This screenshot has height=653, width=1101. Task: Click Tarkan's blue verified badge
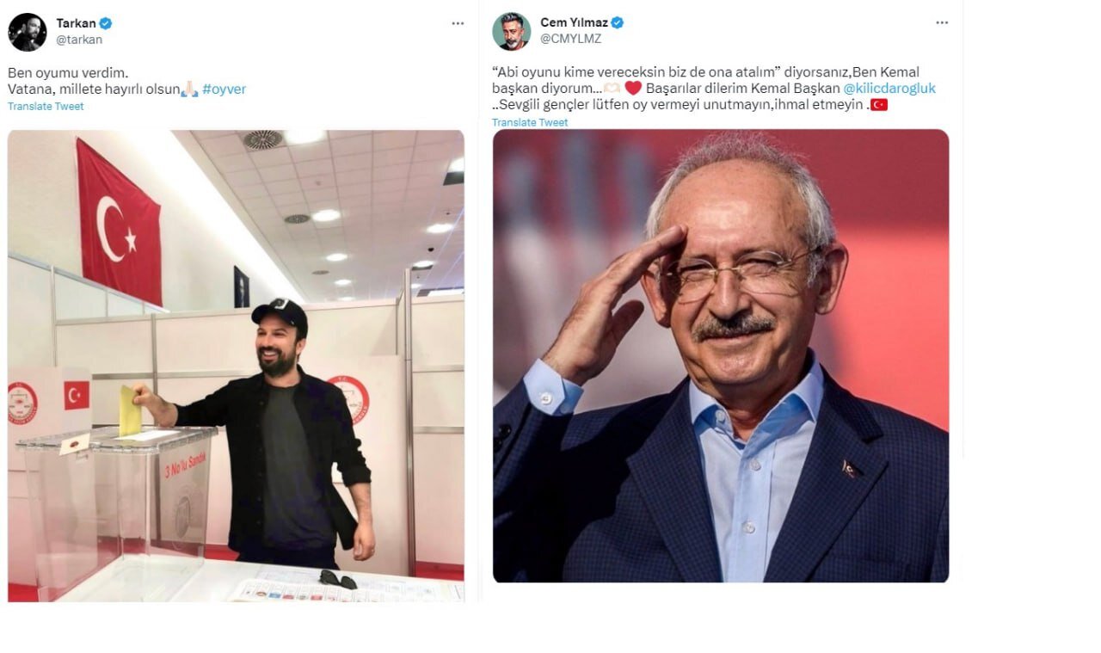[x=106, y=23]
